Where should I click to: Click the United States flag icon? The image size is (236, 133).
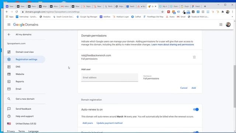9,123
